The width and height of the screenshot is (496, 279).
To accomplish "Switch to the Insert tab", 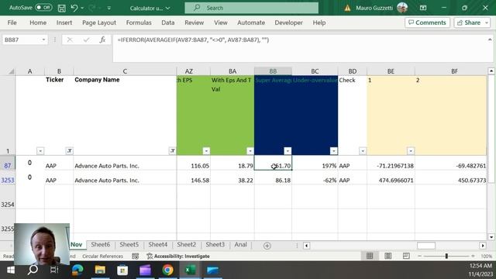I will (x=64, y=22).
